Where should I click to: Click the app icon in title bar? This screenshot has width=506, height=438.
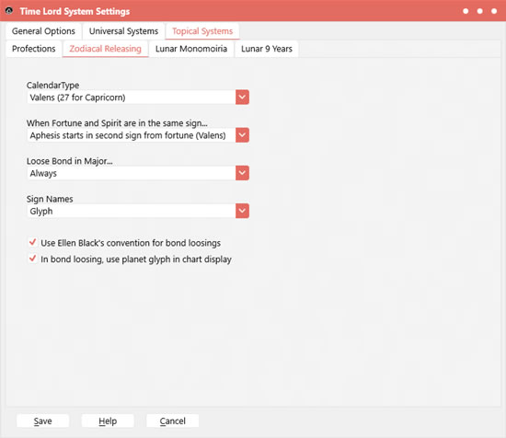click(x=9, y=11)
